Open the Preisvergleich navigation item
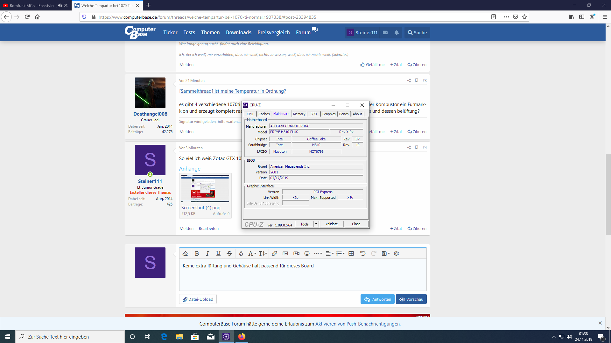This screenshot has width=611, height=343. [x=273, y=32]
